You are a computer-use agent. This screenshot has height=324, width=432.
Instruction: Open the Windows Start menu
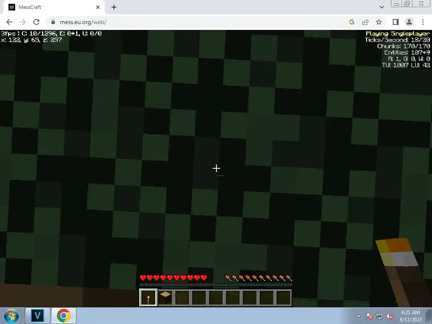tap(11, 316)
